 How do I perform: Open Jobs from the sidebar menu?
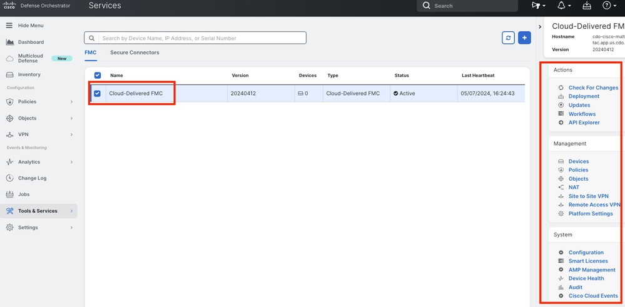pyautogui.click(x=24, y=194)
